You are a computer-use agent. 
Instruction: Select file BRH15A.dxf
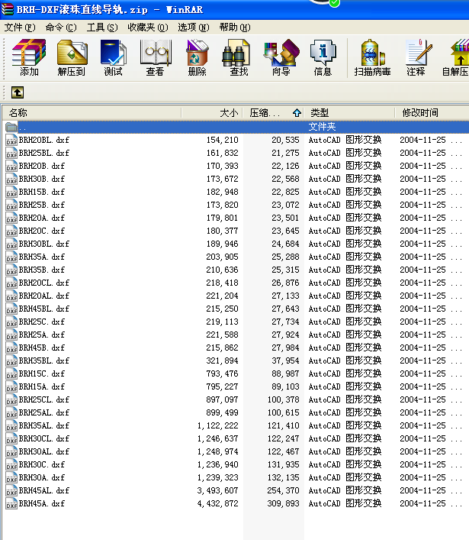click(x=42, y=386)
